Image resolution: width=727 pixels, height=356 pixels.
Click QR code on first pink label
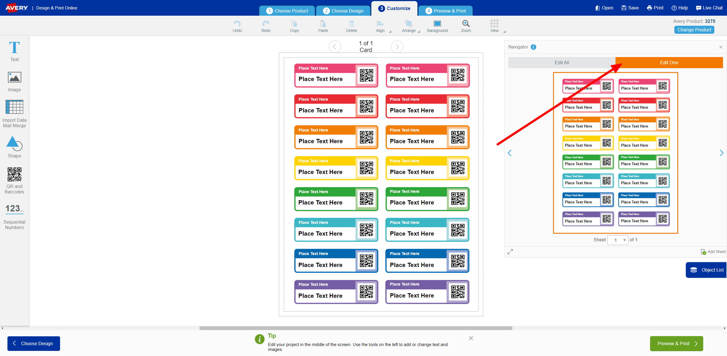[x=367, y=75]
